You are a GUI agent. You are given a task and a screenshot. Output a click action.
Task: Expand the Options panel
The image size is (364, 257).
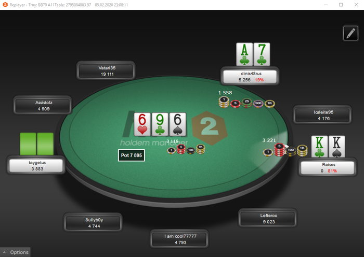[x=15, y=252]
